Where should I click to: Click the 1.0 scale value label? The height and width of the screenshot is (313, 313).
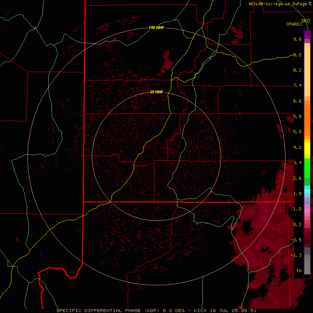tap(297, 209)
